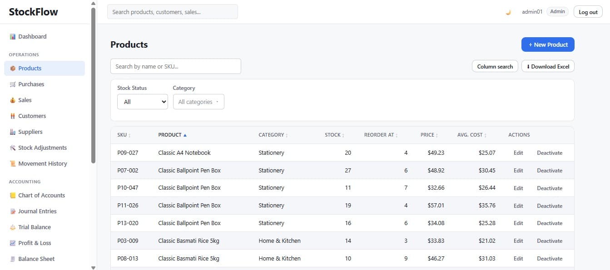Click the StockFlow logo text
The height and width of the screenshot is (270, 610).
tap(34, 12)
